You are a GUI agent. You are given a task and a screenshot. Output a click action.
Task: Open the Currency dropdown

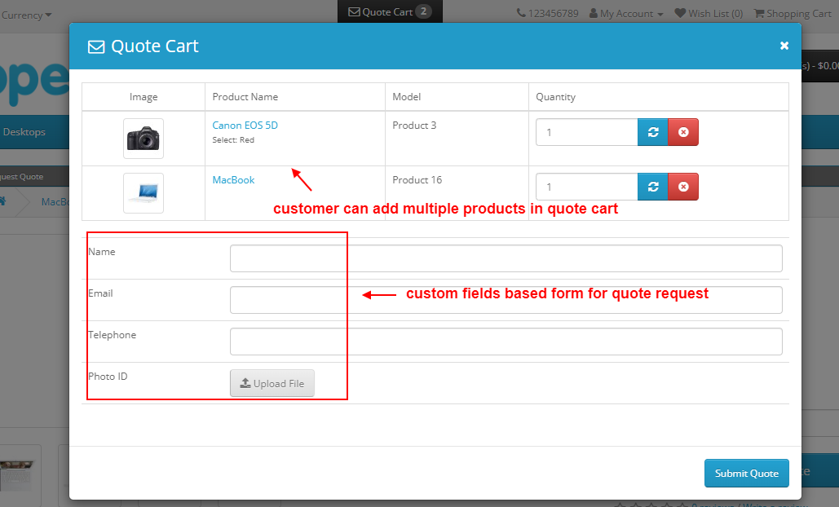[24, 13]
